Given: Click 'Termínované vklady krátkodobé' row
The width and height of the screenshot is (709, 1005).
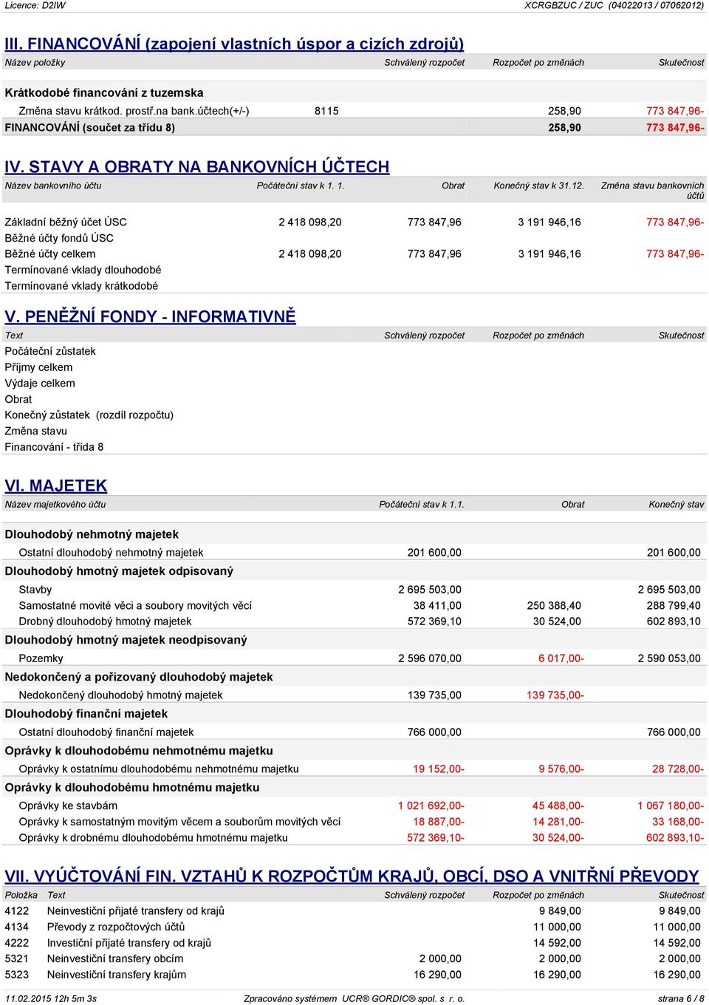Looking at the screenshot, I should coord(354,286).
